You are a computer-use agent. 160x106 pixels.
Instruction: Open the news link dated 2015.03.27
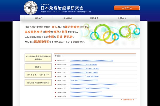[92, 61]
